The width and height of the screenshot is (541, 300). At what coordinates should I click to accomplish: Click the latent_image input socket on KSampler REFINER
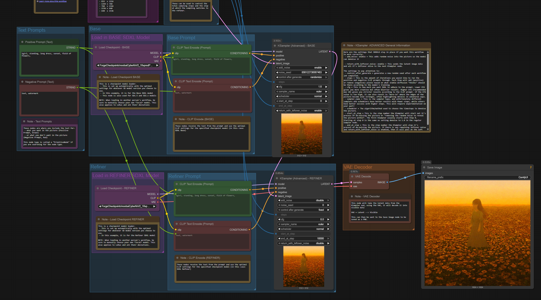tap(276, 196)
